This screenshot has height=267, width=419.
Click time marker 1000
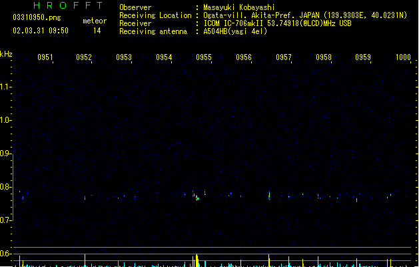[x=403, y=57]
